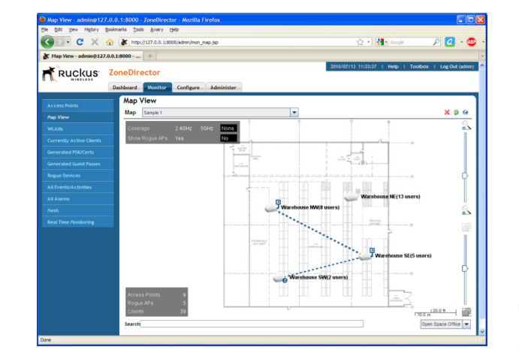Open the search engine selector dropdown

click(x=382, y=42)
